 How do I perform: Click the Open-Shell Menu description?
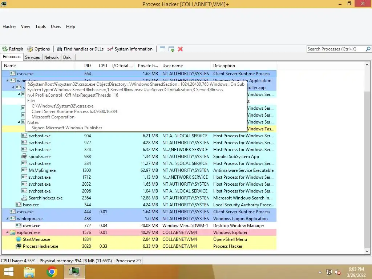point(230,239)
